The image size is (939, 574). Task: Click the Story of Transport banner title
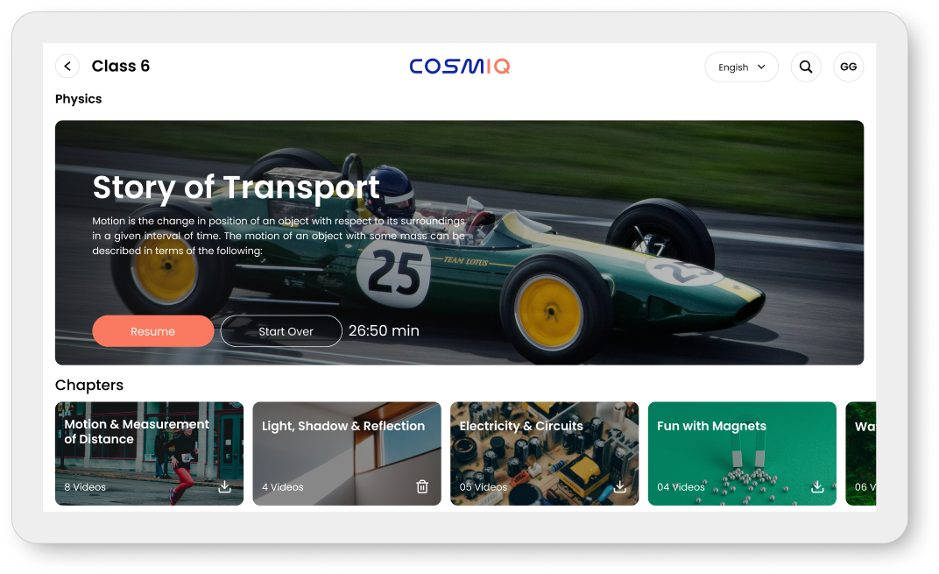pos(236,188)
